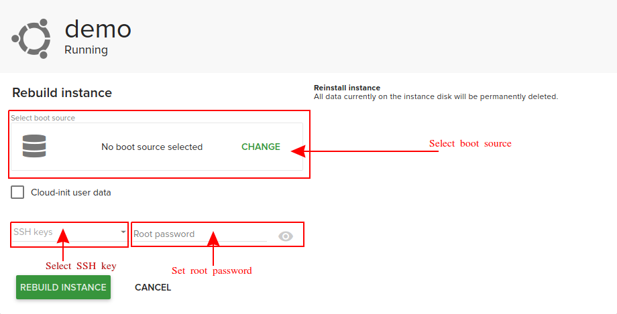Cancel the instance rebuild
This screenshot has width=617, height=314.
point(153,287)
